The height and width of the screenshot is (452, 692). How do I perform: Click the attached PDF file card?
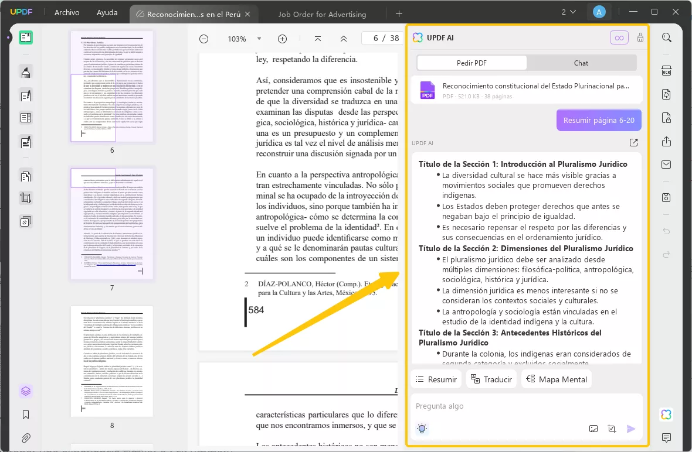(526, 90)
